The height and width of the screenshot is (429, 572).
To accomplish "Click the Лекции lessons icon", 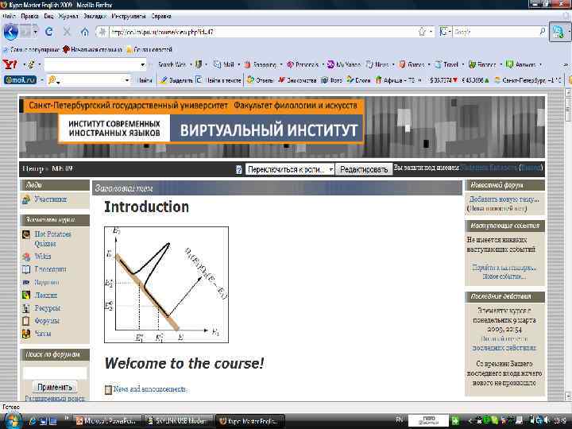I will point(26,295).
